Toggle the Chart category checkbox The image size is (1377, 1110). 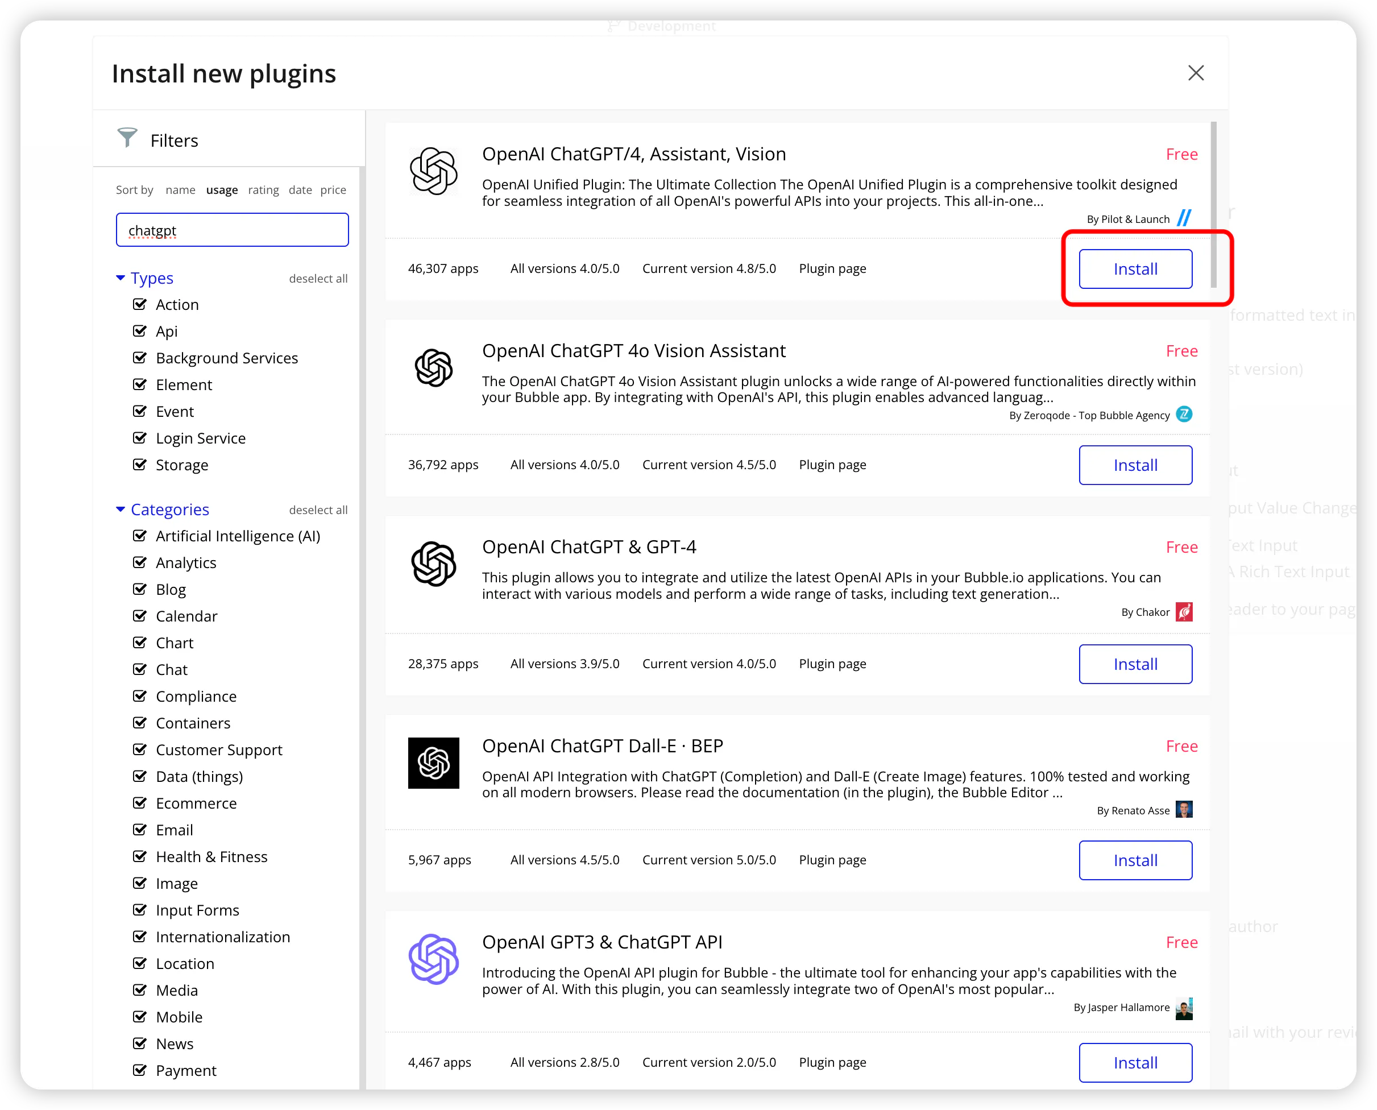[139, 643]
